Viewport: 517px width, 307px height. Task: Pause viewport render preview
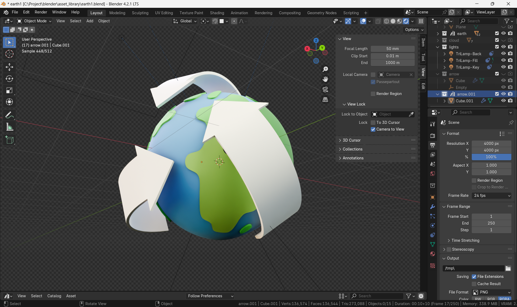(421, 21)
